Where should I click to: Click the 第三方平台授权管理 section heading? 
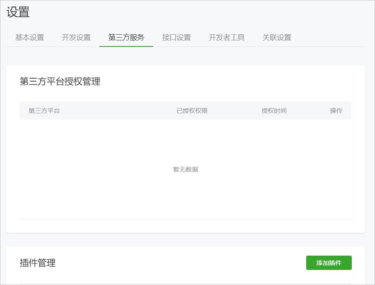pos(60,82)
